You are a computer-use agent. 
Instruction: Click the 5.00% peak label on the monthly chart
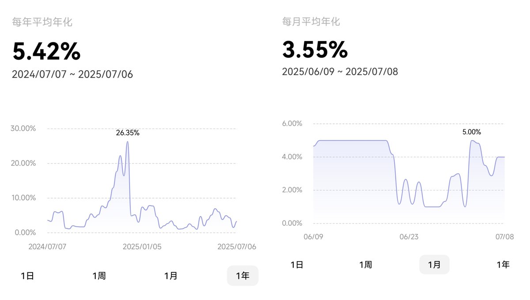coord(472,132)
